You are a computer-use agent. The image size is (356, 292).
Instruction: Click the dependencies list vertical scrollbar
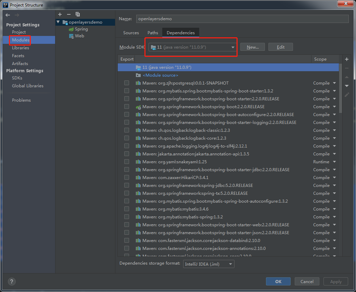(x=341, y=89)
